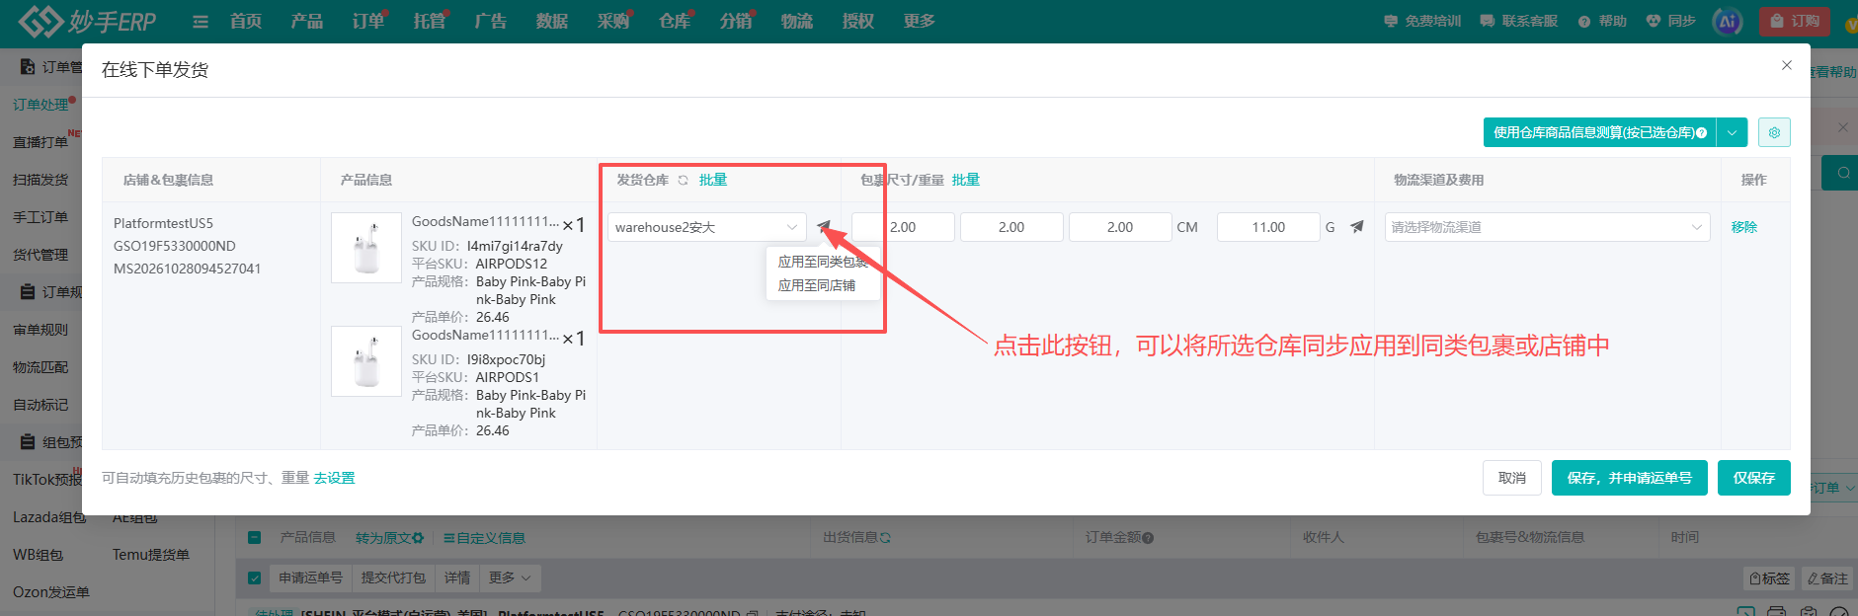Click the 联系客服 chat icon
The image size is (1858, 616).
click(x=1487, y=21)
